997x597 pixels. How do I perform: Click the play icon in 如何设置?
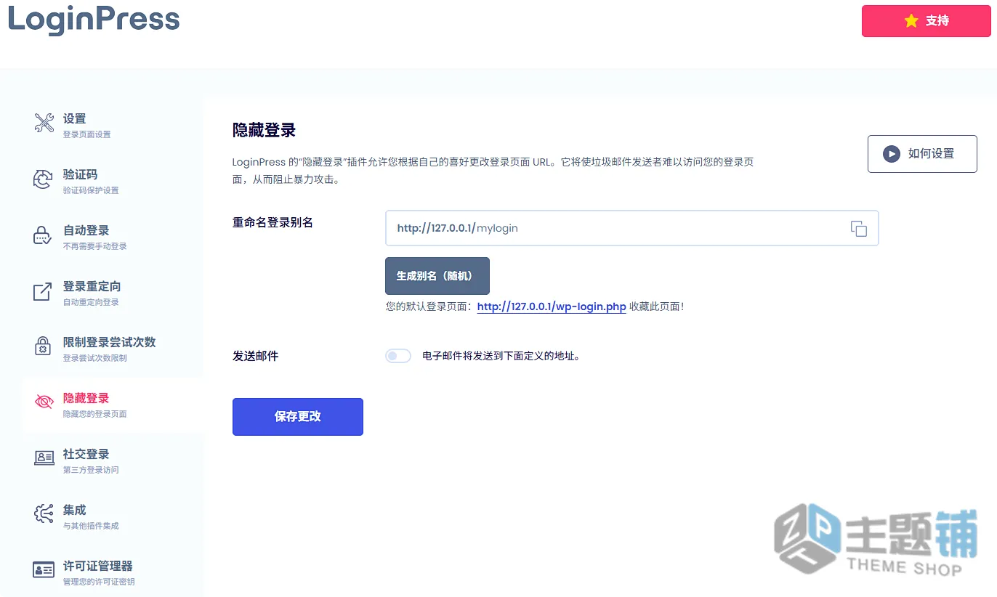(891, 153)
